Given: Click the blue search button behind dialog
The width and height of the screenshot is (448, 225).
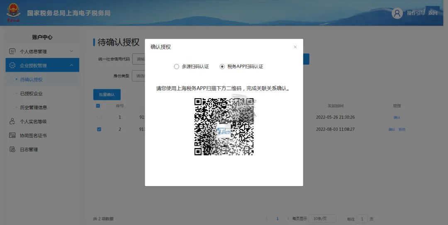Looking at the screenshot, I should click(x=306, y=59).
